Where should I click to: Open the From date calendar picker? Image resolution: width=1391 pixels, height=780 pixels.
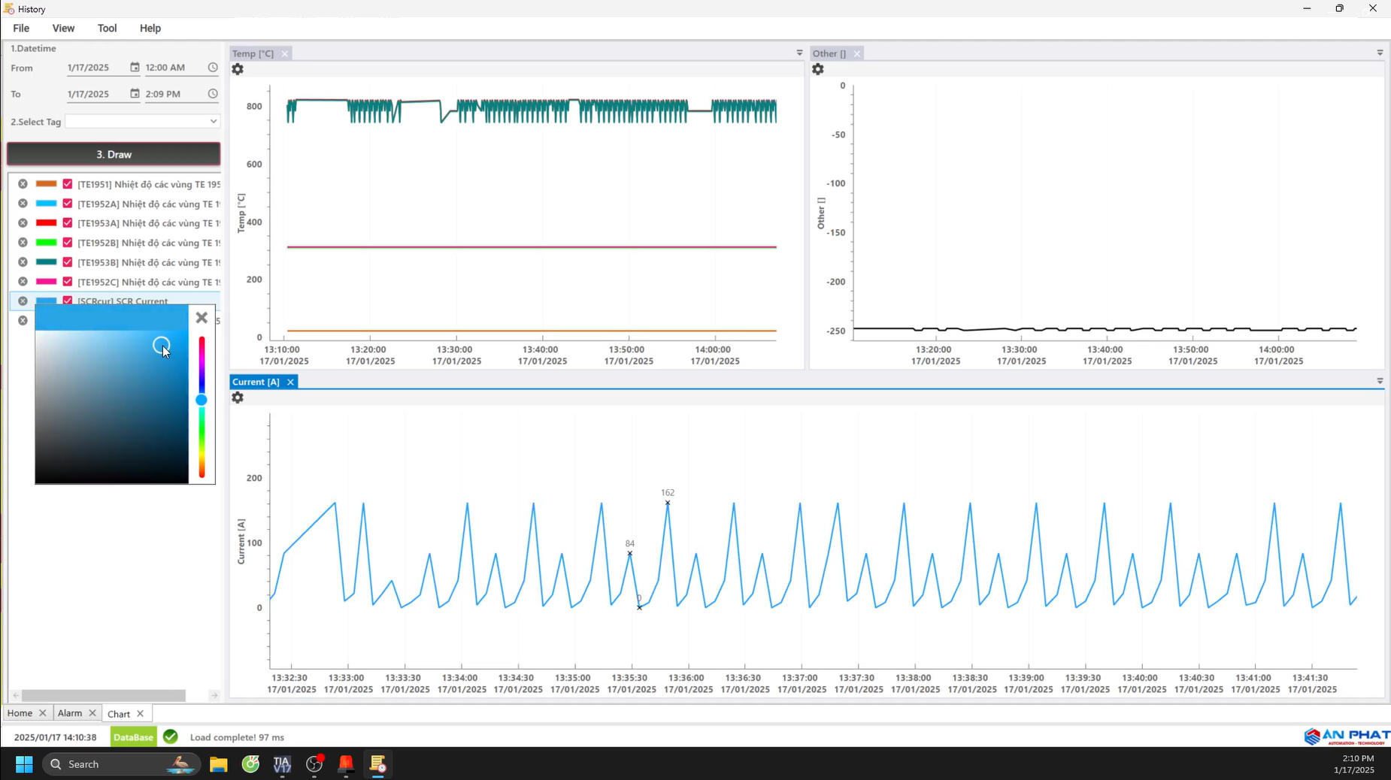(135, 68)
